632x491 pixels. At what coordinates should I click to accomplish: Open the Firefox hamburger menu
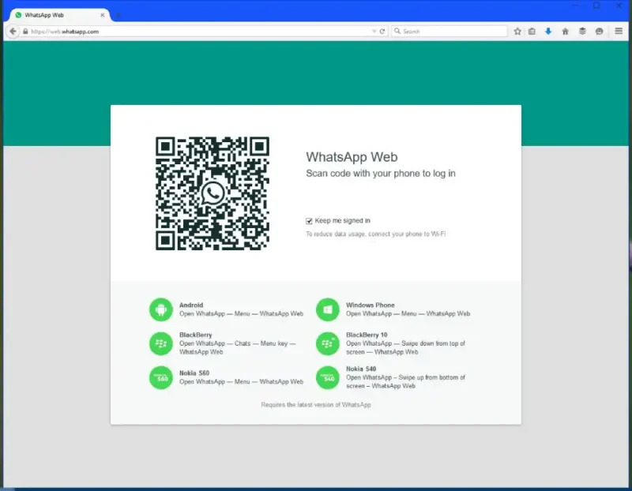point(619,31)
